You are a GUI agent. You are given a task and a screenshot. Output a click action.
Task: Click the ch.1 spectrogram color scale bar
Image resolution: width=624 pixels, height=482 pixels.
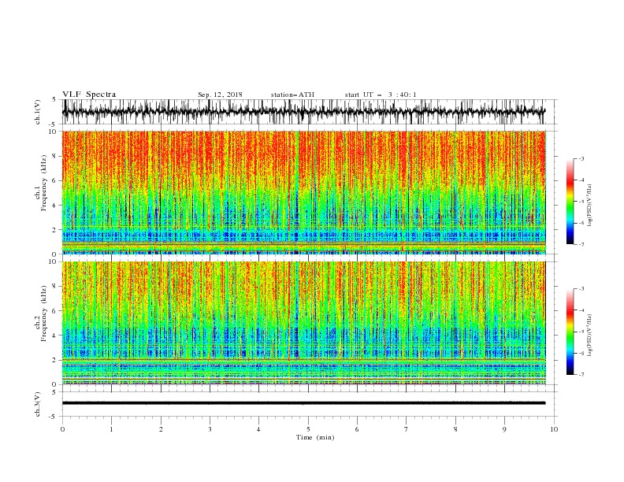pos(570,201)
